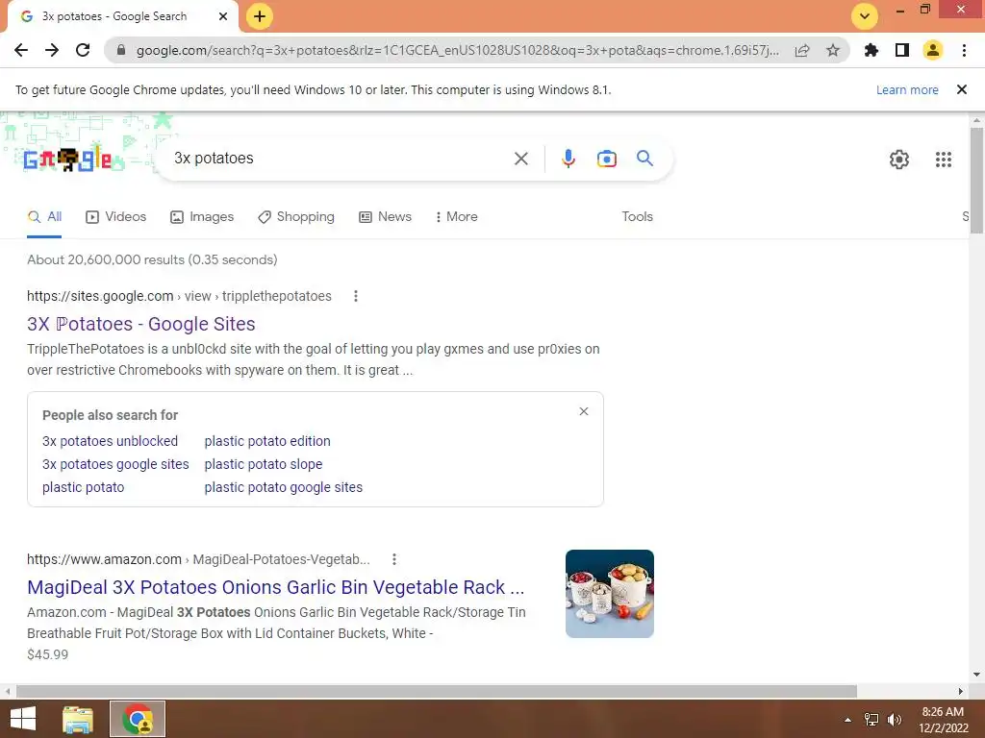Click Chrome icon in taskbar

[138, 719]
